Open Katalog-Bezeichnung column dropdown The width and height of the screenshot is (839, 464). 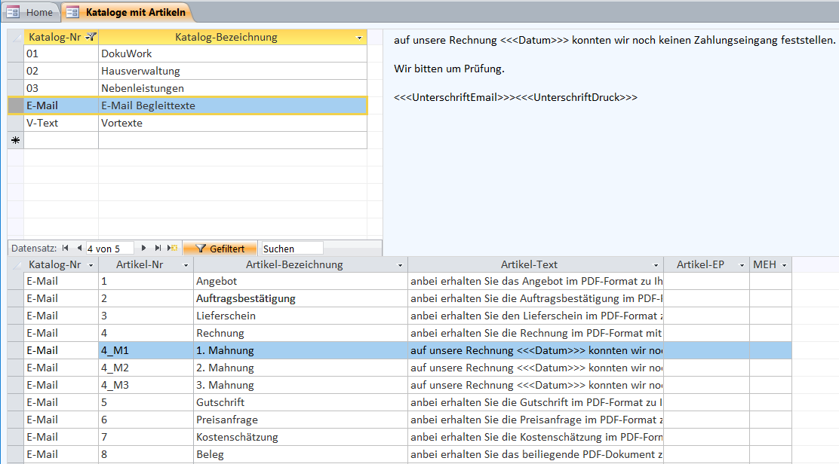click(x=359, y=38)
